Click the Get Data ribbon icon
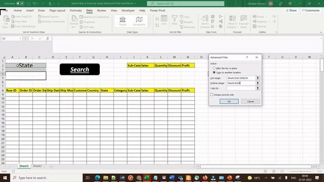Image resolution: width=324 pixels, height=182 pixels. (6, 21)
